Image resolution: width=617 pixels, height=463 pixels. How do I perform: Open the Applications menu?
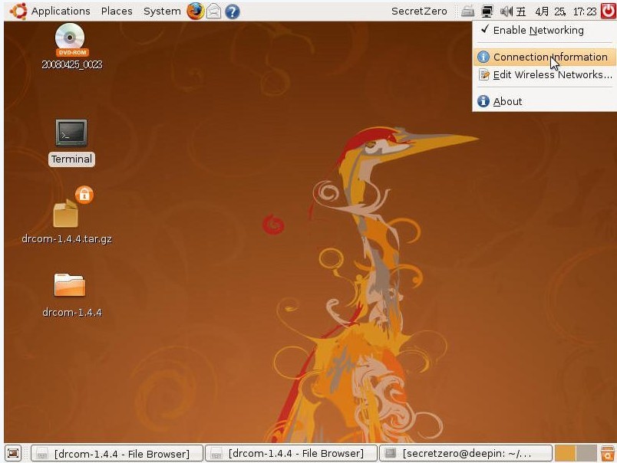click(61, 11)
